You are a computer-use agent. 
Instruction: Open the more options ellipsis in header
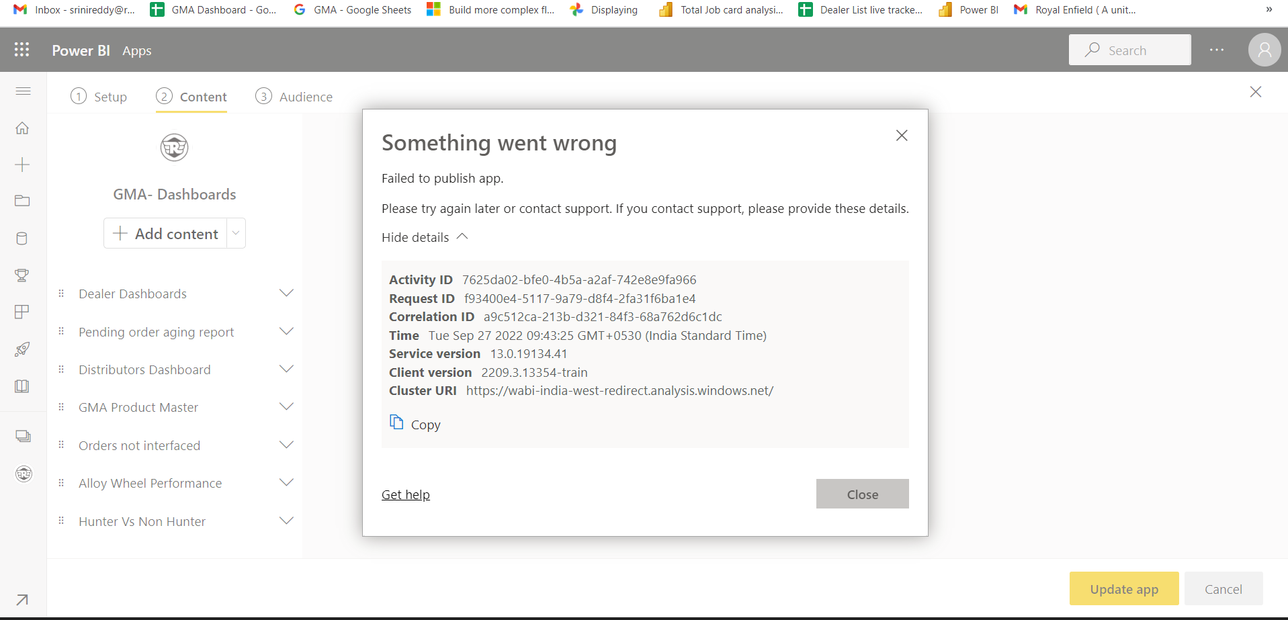1217,50
